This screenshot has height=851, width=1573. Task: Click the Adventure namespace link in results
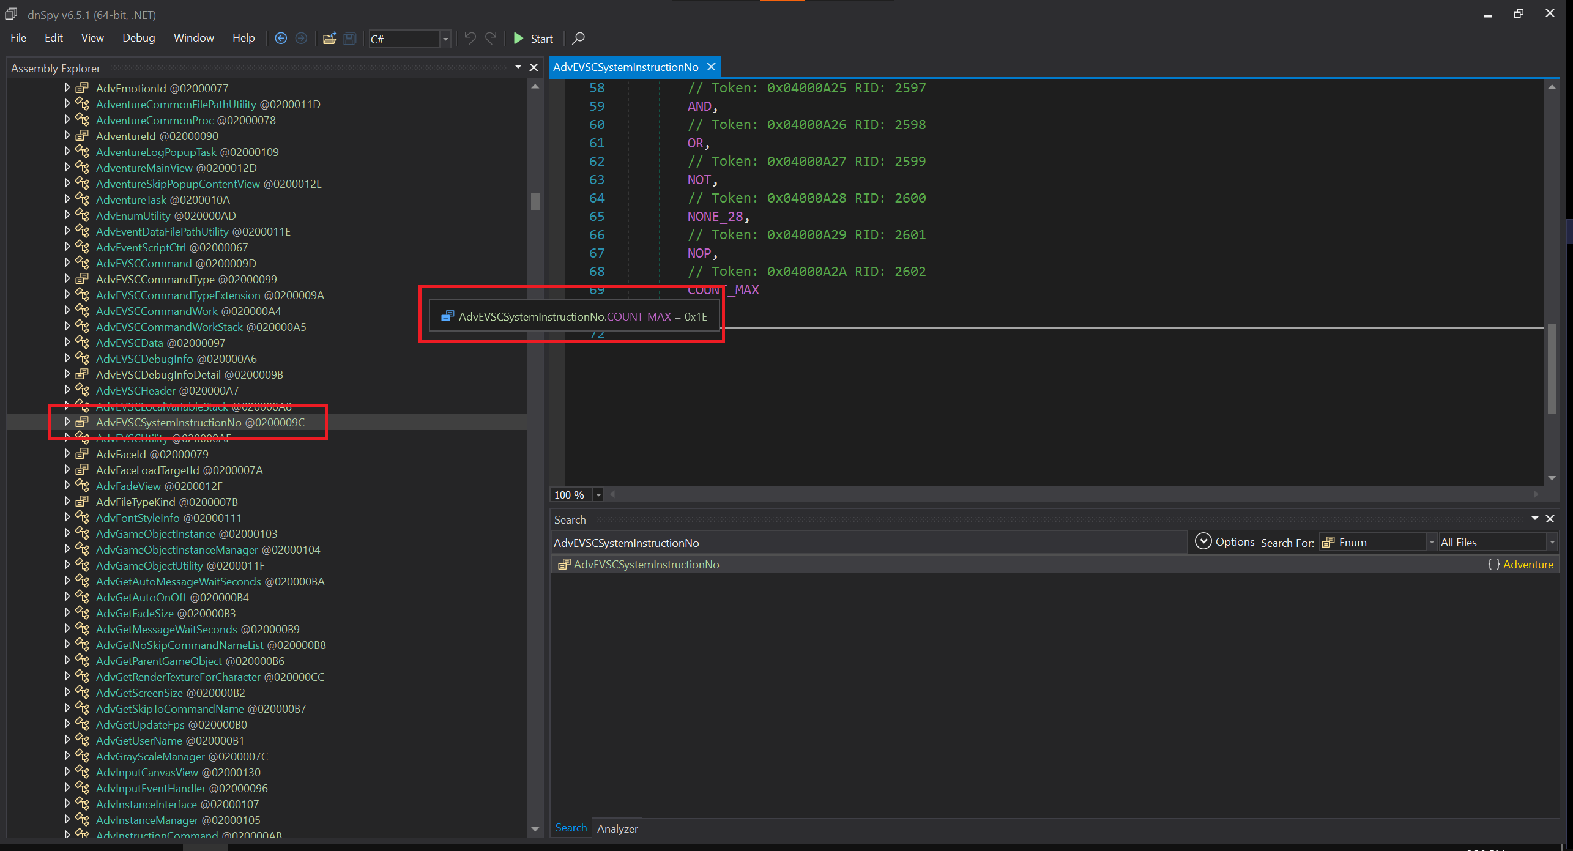pyautogui.click(x=1528, y=564)
